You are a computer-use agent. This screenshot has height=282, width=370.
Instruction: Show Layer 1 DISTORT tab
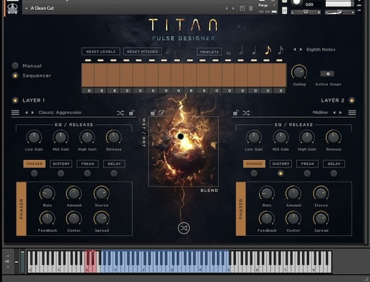pyautogui.click(x=61, y=164)
